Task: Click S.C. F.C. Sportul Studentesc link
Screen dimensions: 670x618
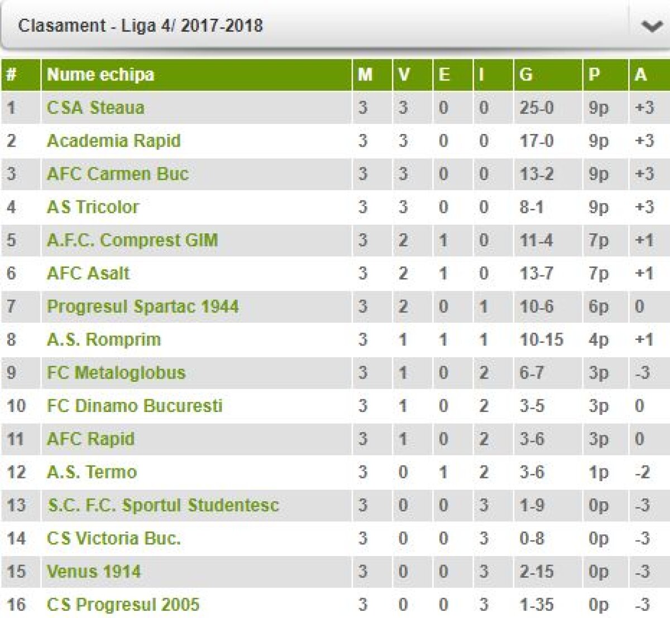Action: 163,505
